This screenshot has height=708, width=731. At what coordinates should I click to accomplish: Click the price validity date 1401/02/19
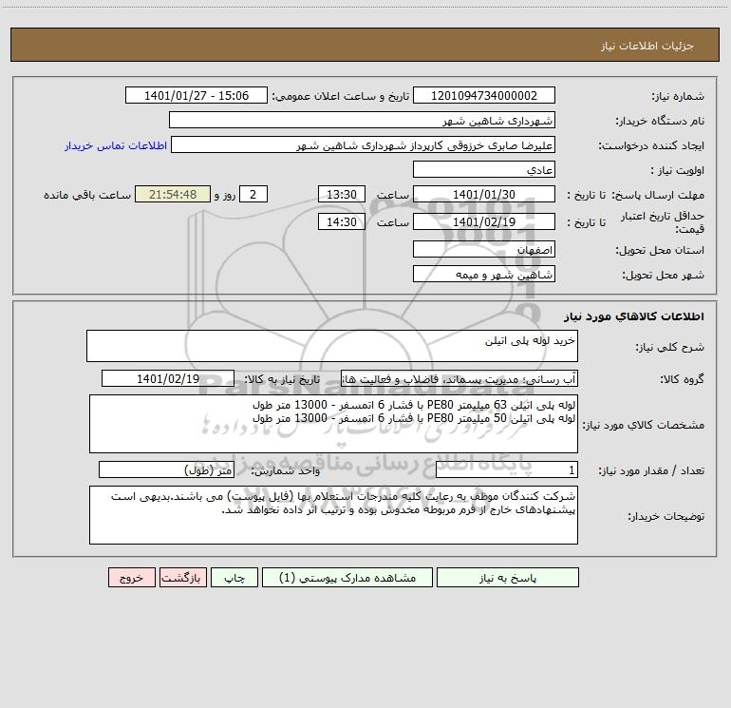[x=484, y=221]
